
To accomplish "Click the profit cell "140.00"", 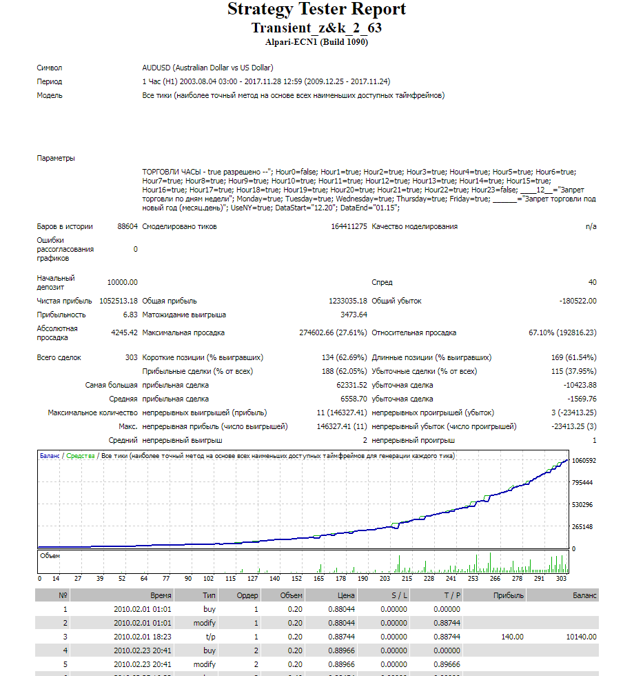I will (x=512, y=637).
